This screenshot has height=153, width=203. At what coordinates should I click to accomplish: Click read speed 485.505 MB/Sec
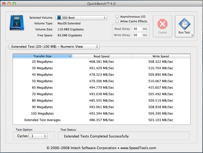pyautogui.click(x=102, y=100)
